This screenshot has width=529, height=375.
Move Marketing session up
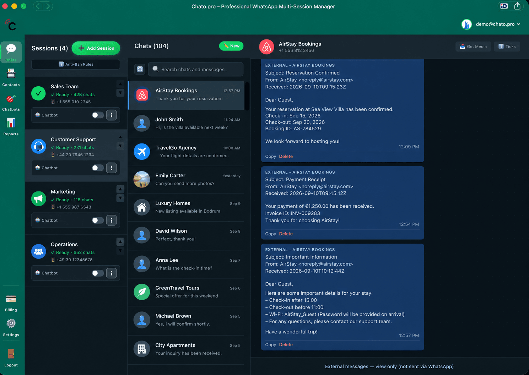(x=120, y=189)
